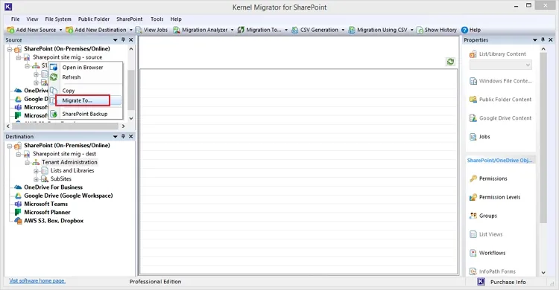559x290 pixels.
Task: Open the Migration To dropdown arrow
Action: click(286, 30)
